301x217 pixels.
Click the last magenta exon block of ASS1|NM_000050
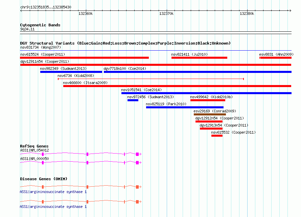pos(137,163)
